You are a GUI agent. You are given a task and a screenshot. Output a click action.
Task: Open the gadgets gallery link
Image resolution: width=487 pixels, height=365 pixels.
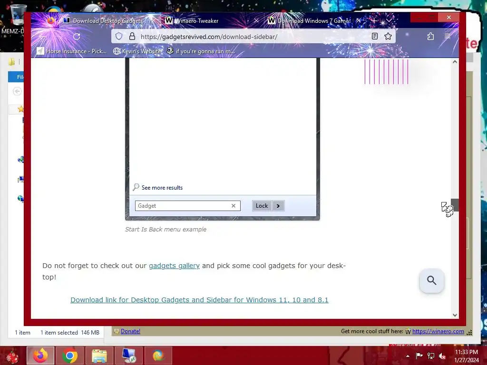(x=174, y=266)
